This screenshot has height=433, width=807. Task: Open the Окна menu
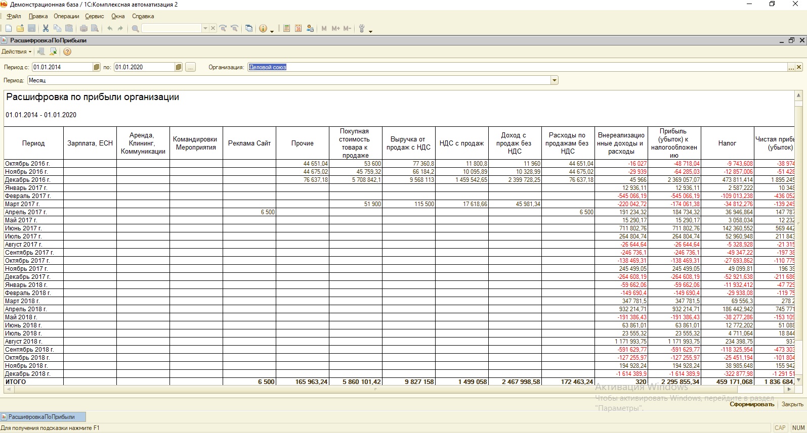[118, 16]
